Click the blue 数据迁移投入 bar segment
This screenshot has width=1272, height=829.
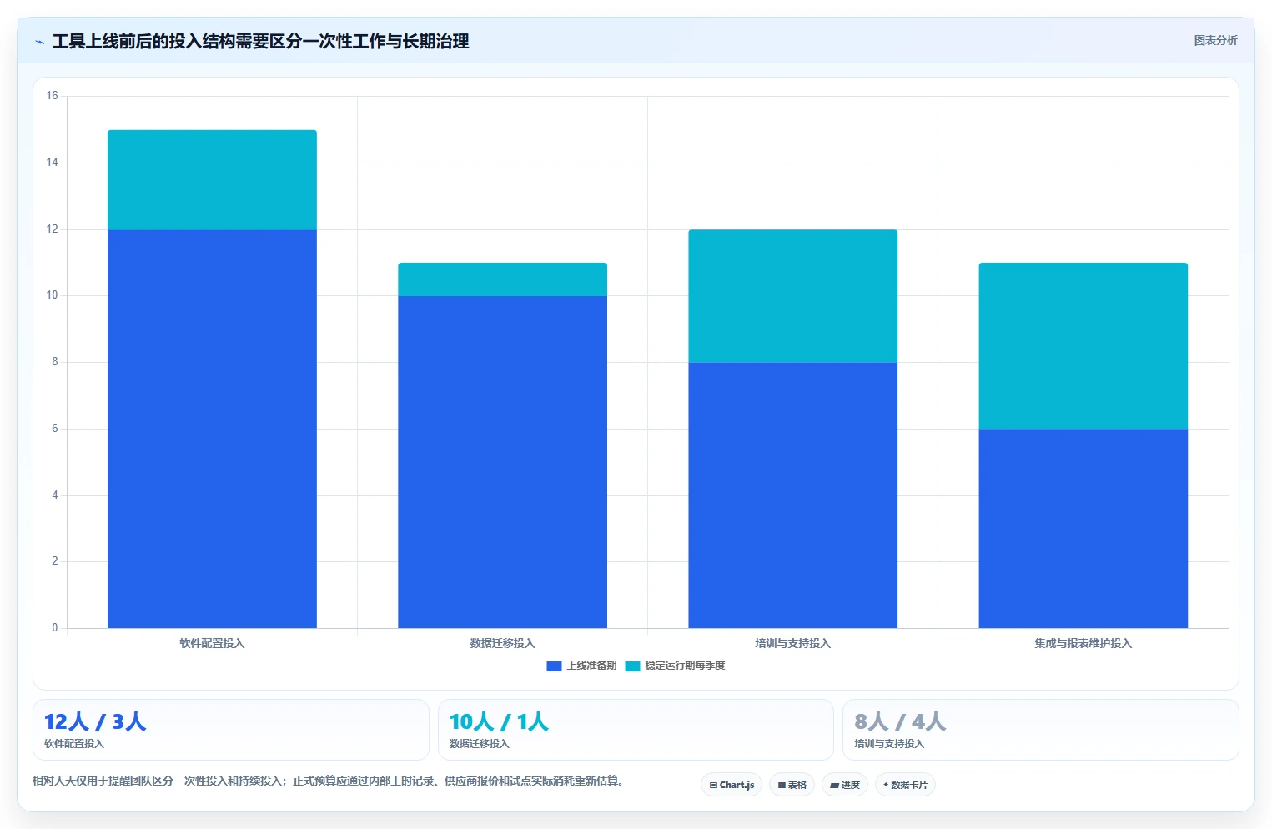(502, 462)
